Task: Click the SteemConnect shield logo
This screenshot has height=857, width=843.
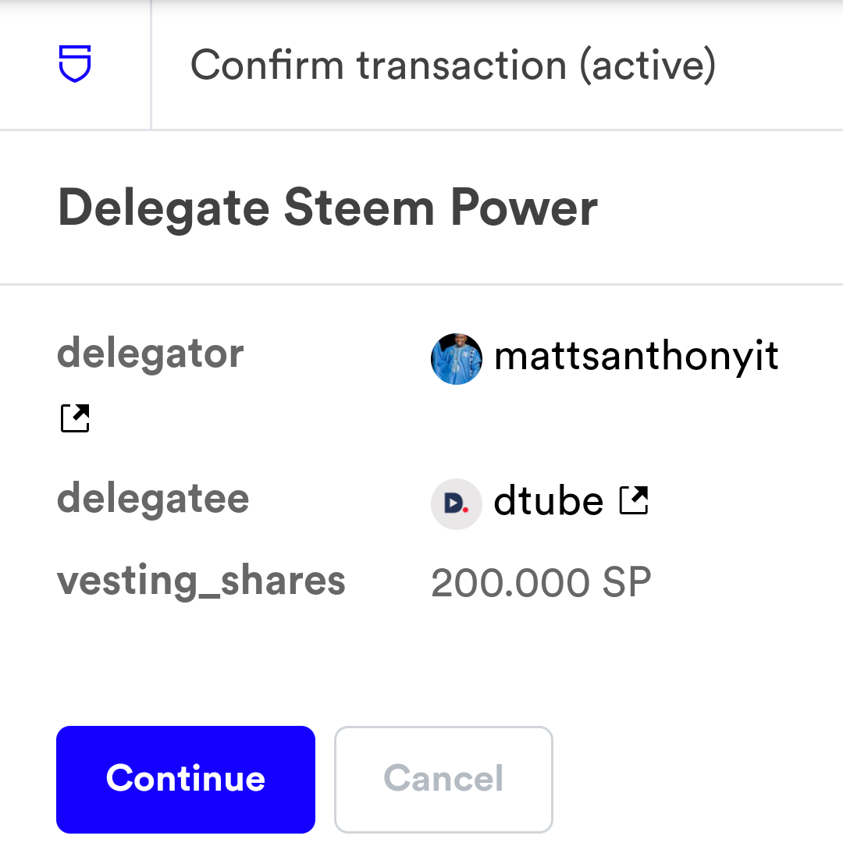Action: click(x=75, y=64)
